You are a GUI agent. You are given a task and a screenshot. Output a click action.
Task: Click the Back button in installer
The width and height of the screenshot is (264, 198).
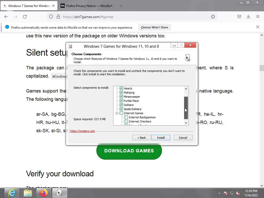[142, 138]
